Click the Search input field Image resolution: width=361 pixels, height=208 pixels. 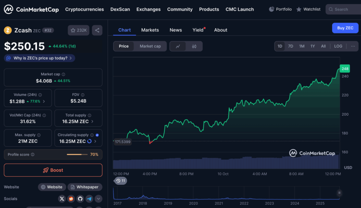click(344, 10)
